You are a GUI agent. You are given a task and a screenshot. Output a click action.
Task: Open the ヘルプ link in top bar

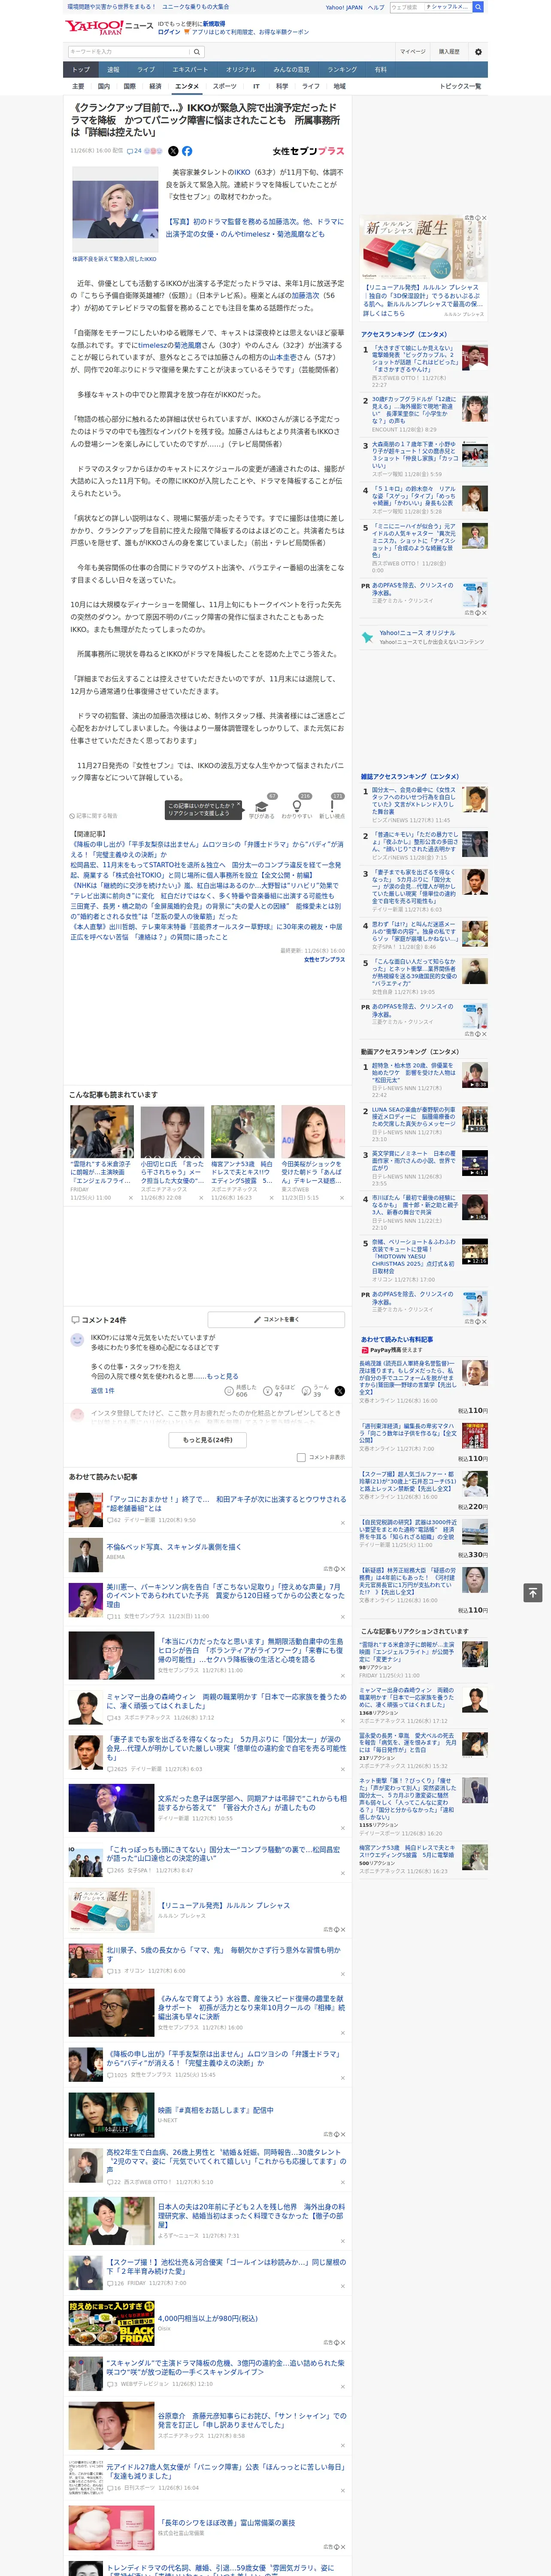[375, 7]
